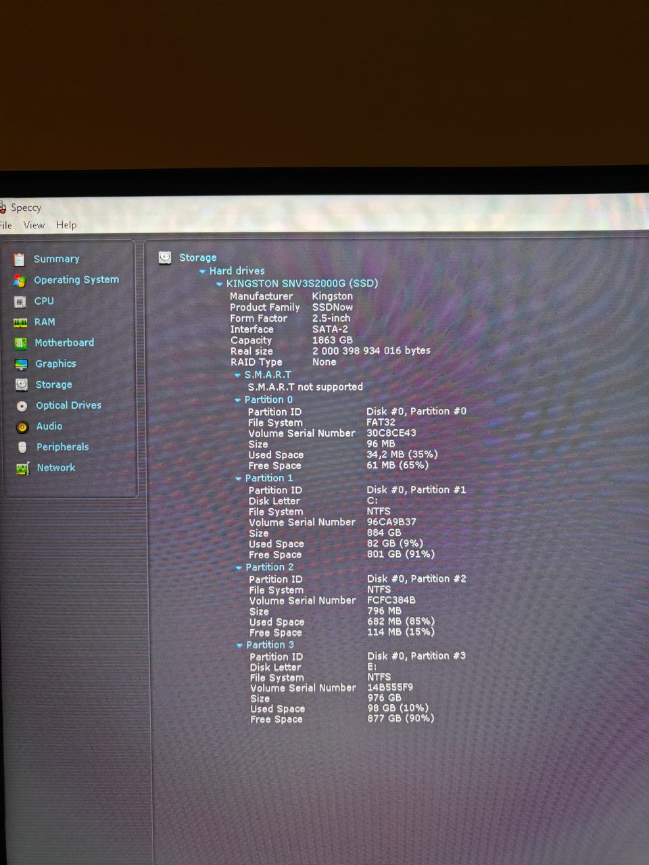Select the 976 GB size value

point(384,697)
